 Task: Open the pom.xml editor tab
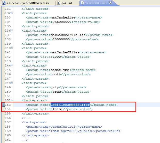[x=67, y=3]
